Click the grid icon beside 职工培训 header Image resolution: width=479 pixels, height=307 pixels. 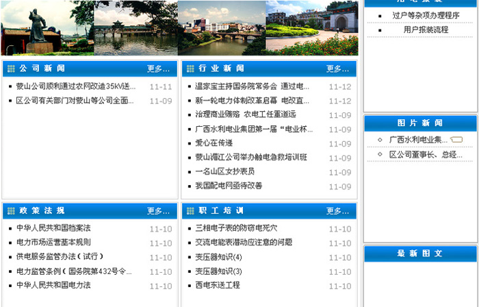[x=190, y=211]
